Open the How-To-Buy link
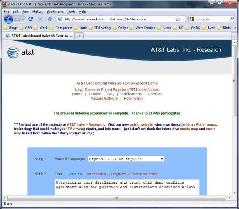The width and height of the screenshot is (239, 209). point(133,99)
